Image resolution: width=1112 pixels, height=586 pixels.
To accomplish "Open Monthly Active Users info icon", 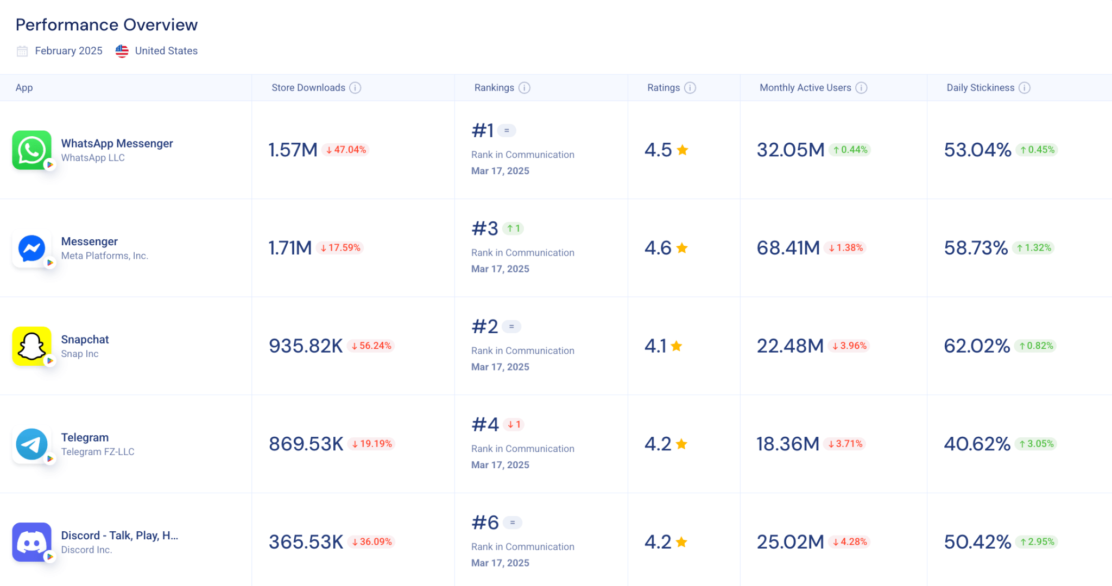I will pos(862,88).
